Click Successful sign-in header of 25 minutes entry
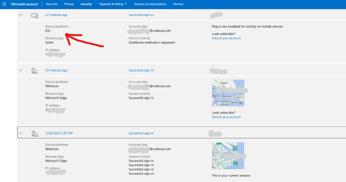Image resolution: width=346 pixels, height=182 pixels. 141,70
